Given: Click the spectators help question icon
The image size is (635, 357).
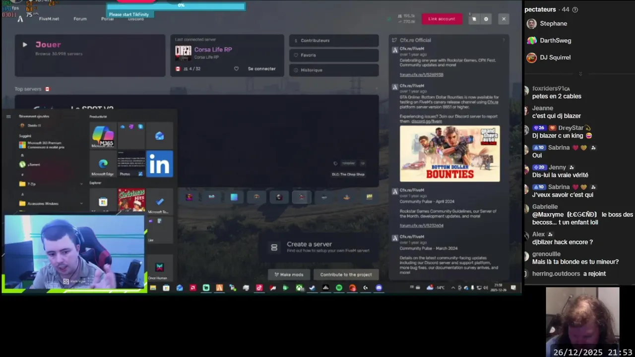Looking at the screenshot, I should pyautogui.click(x=575, y=9).
